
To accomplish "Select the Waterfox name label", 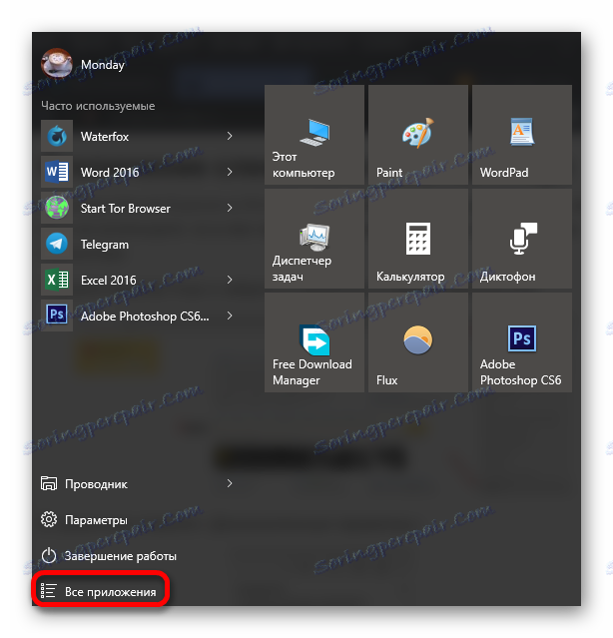I will click(105, 137).
